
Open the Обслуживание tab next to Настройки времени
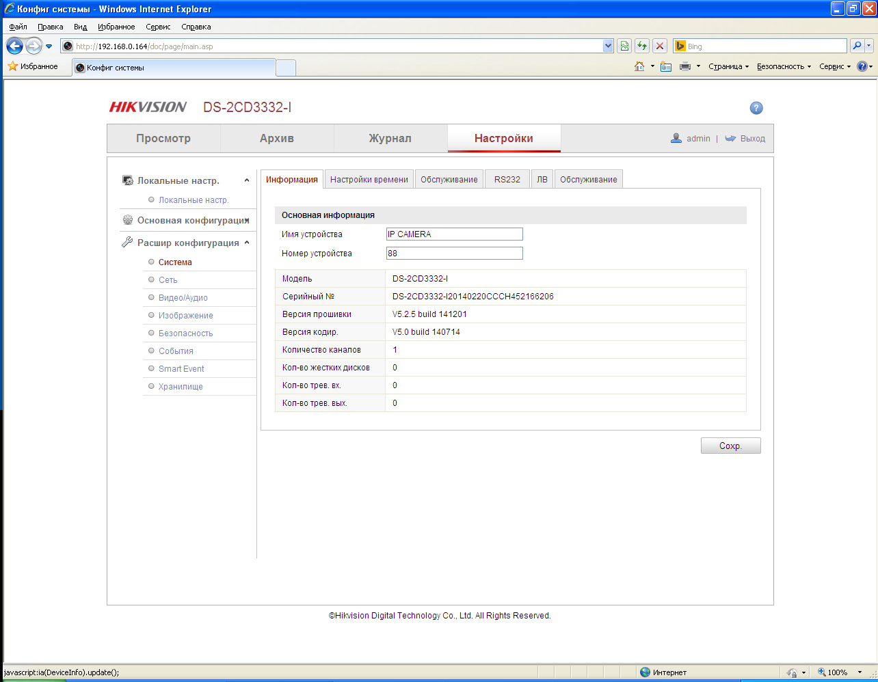pyautogui.click(x=449, y=179)
